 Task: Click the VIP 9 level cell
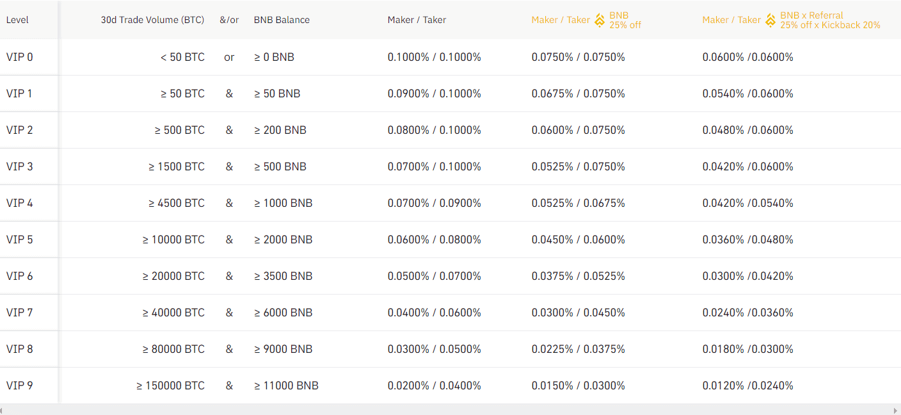point(19,386)
